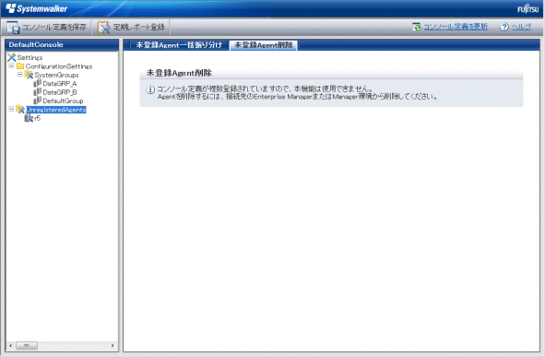Viewport: 545px width, 357px height.
Task: Select the 未登録Agent削除 tab
Action: 264,45
